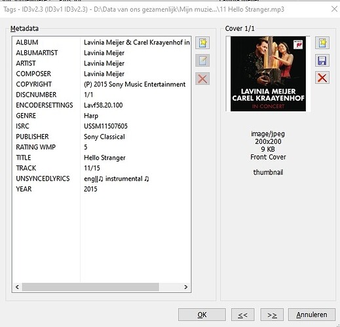Image resolution: width=340 pixels, height=327 pixels.
Task: Select the ALBUMARTIST field row
Action: 102,53
